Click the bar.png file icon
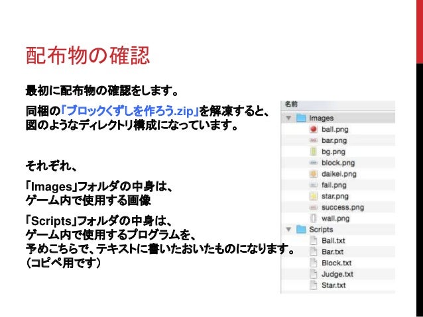 tap(313, 140)
